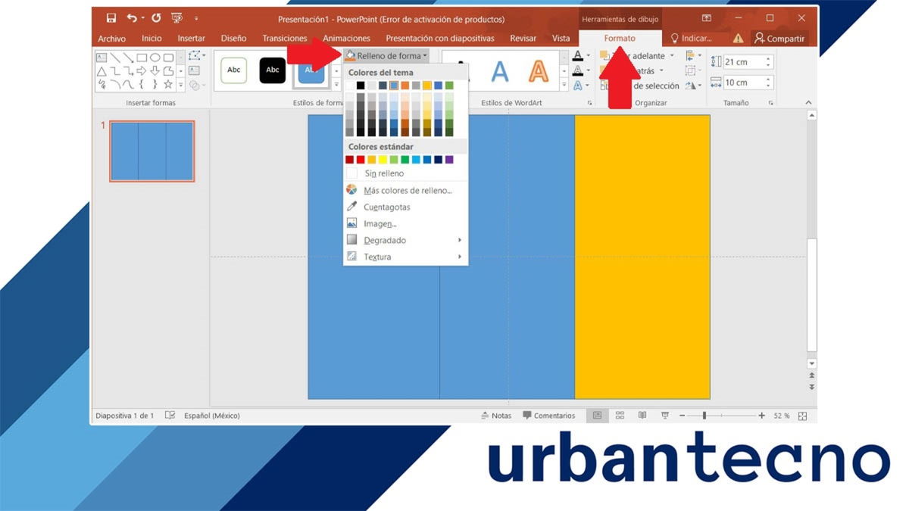Click the slide sorter view icon
This screenshot has width=909, height=511.
620,415
